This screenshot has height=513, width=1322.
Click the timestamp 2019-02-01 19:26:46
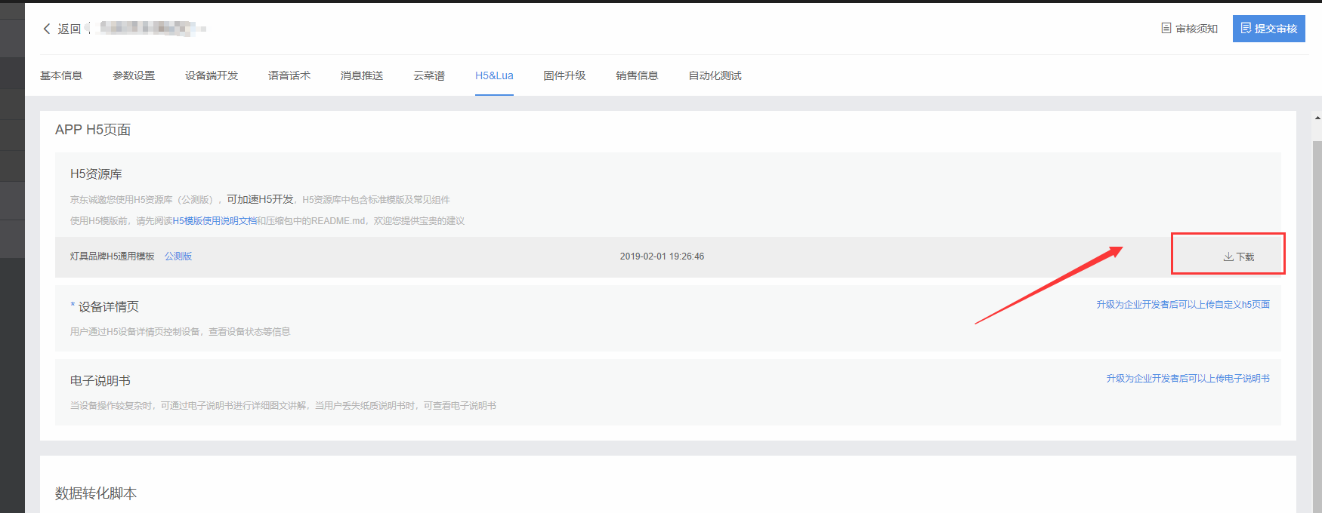coord(662,256)
